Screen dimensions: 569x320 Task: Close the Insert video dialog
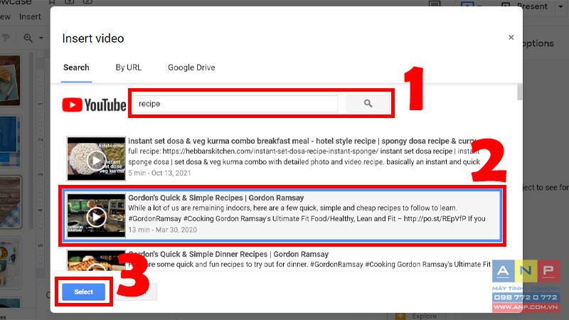click(511, 38)
